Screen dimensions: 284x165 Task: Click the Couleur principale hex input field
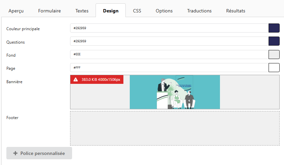pyautogui.click(x=169, y=28)
